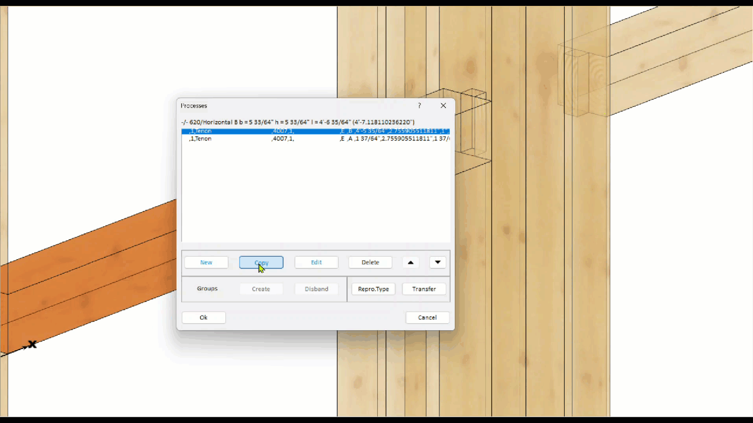Screen dimensions: 753x423
Task: Click the Disband group button
Action: tap(316, 289)
